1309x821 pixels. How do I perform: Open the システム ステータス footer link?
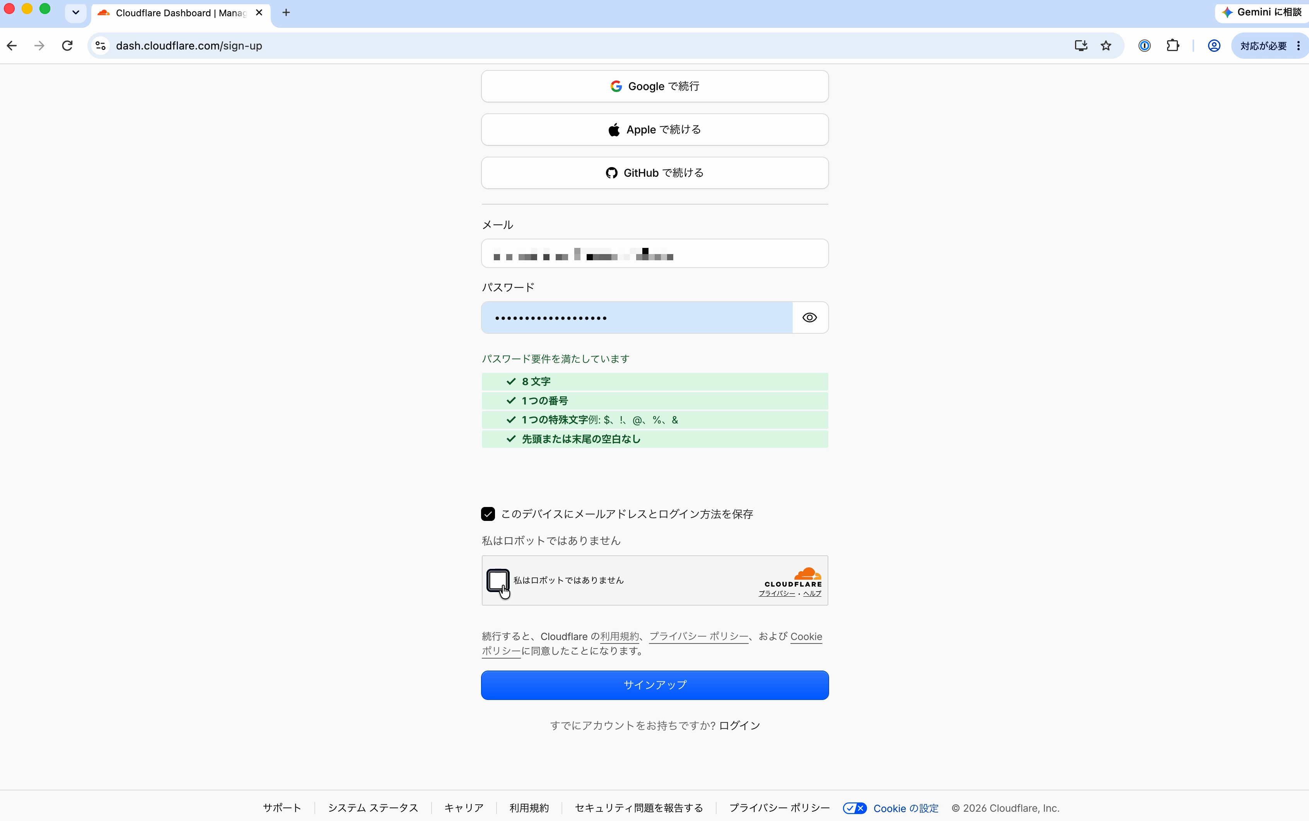click(x=373, y=808)
